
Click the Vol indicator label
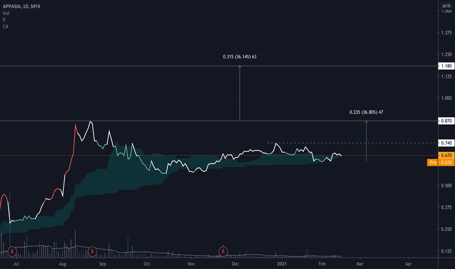pyautogui.click(x=6, y=13)
